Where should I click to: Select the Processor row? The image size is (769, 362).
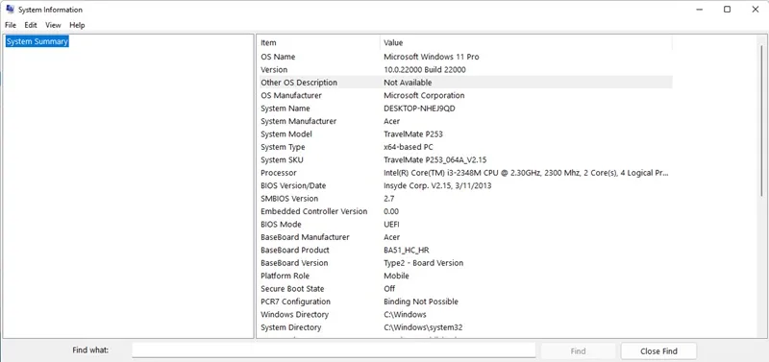[465, 173]
